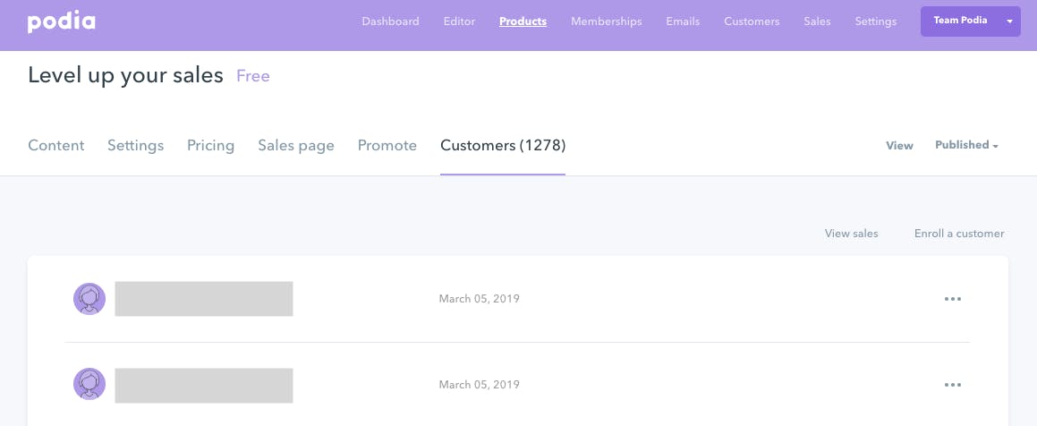Viewport: 1037px width, 426px height.
Task: Click the Podia logo
Action: [62, 21]
